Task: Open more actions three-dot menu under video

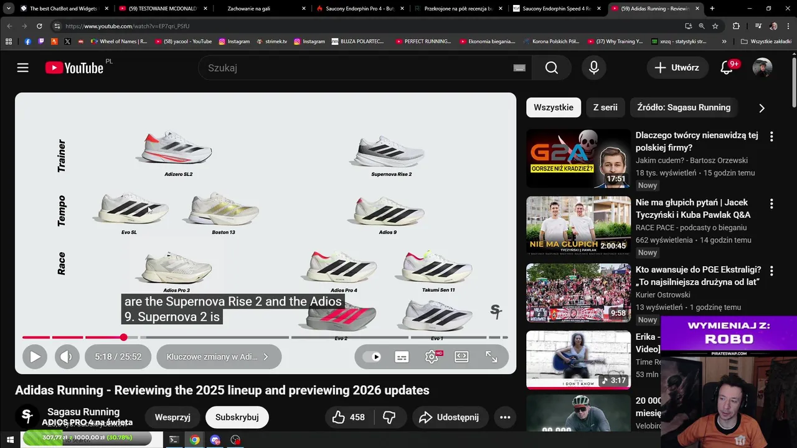Action: tap(505, 418)
